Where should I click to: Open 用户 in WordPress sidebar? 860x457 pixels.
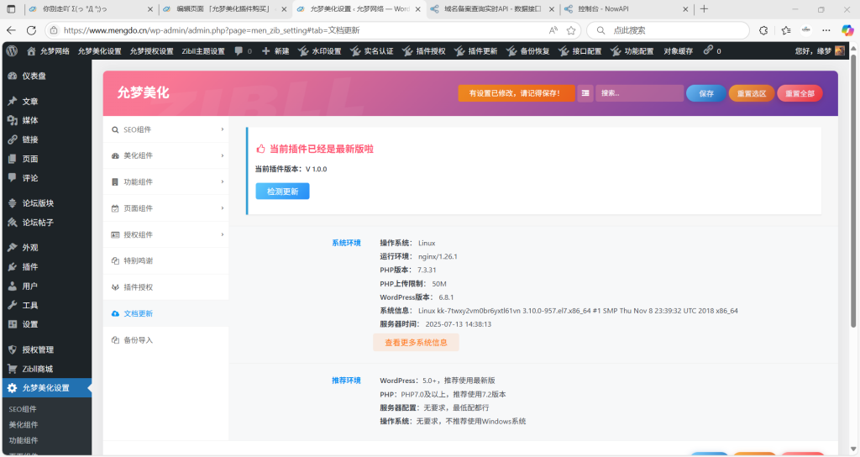tap(46, 286)
